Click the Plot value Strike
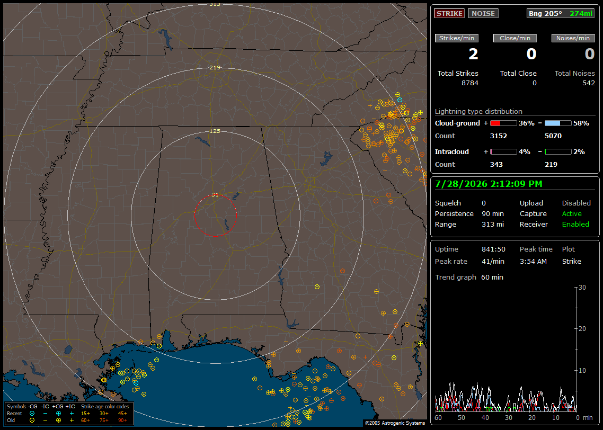This screenshot has width=603, height=430. click(571, 261)
